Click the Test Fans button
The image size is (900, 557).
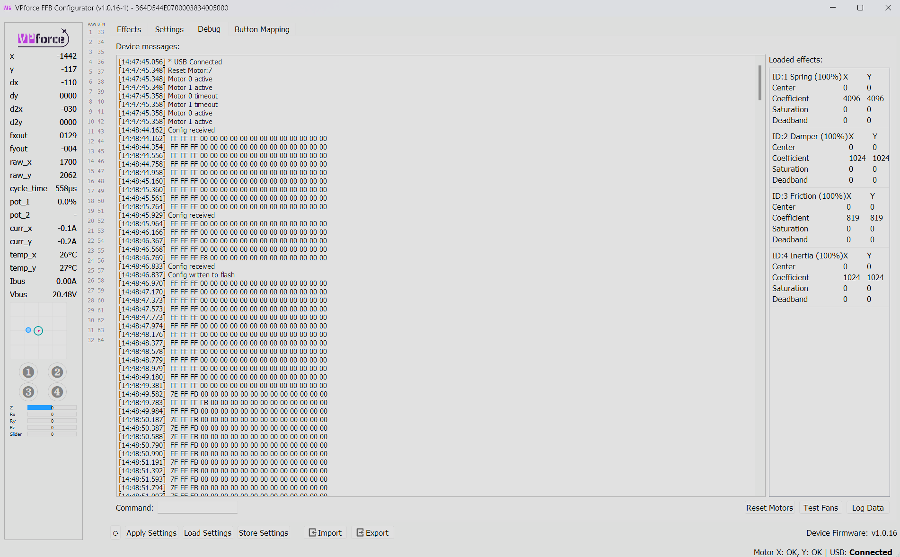[x=821, y=507]
